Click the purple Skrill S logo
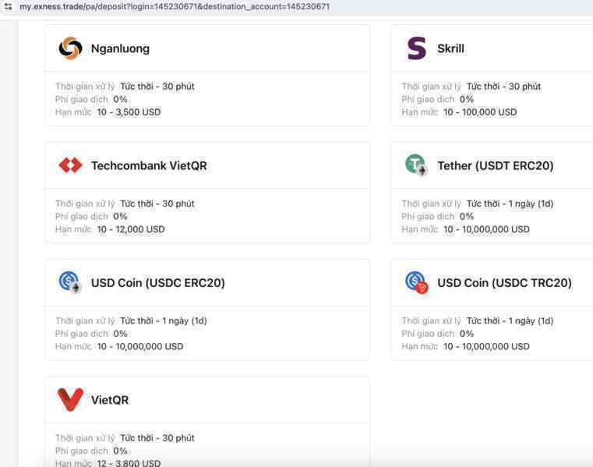The height and width of the screenshot is (467, 593). 417,48
